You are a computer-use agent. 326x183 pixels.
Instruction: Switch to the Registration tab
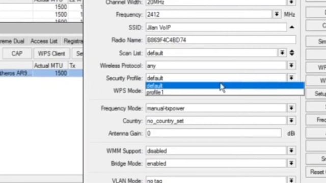point(73,41)
